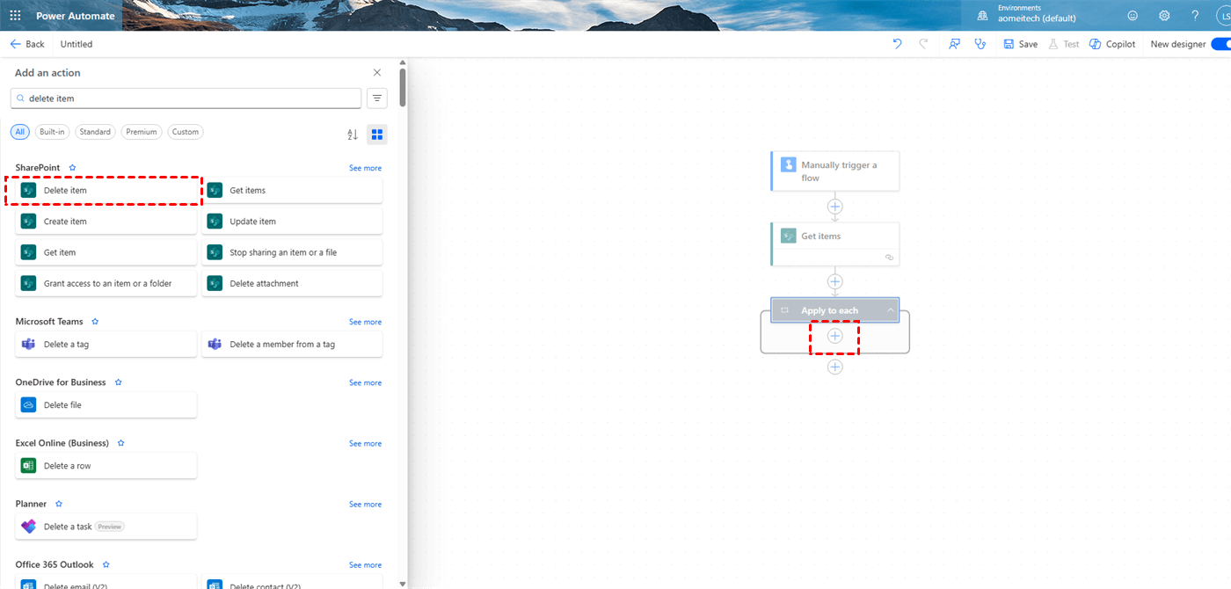Click See more for Microsoft Teams
Viewport: 1231px width, 589px height.
coord(365,322)
